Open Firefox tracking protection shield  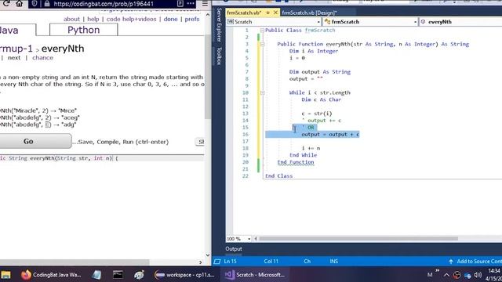pos(35,4)
